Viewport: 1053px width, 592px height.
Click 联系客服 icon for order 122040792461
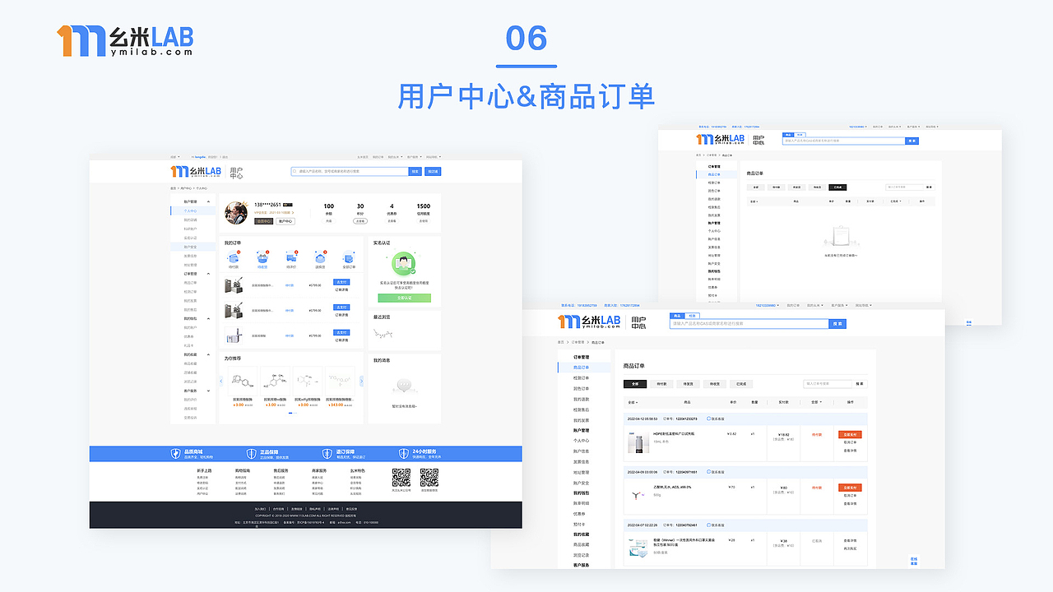coord(709,525)
